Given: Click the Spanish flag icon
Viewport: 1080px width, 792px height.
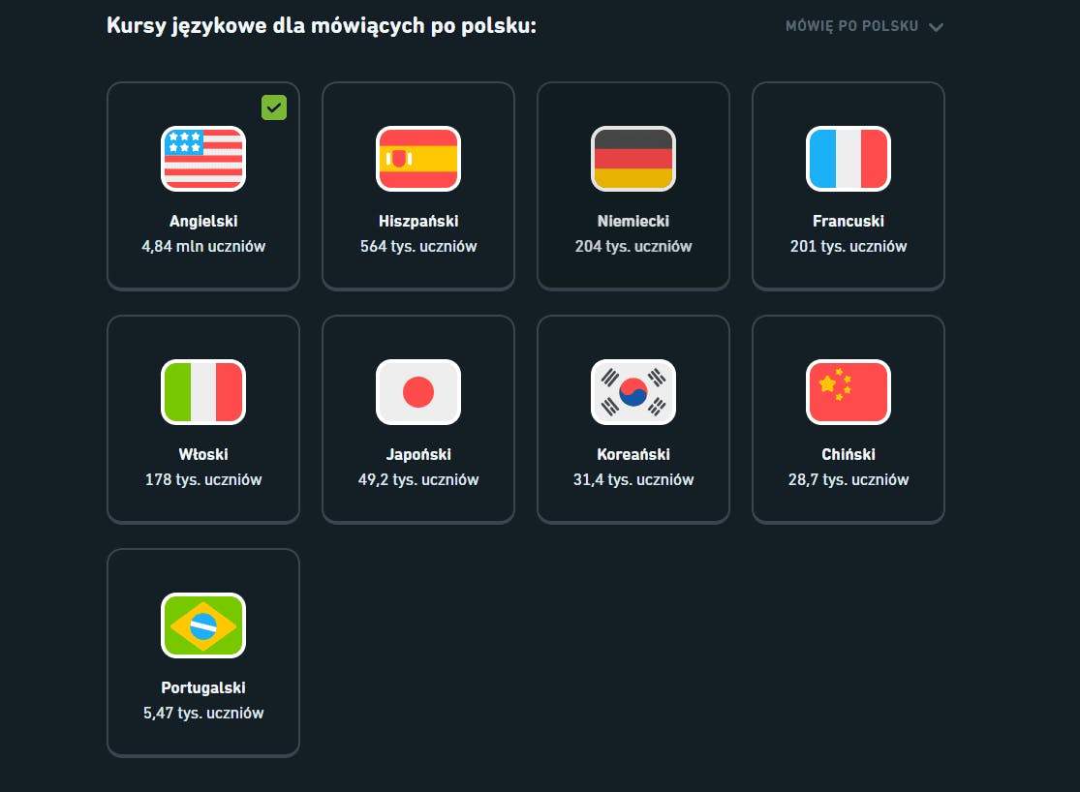Looking at the screenshot, I should coord(418,159).
